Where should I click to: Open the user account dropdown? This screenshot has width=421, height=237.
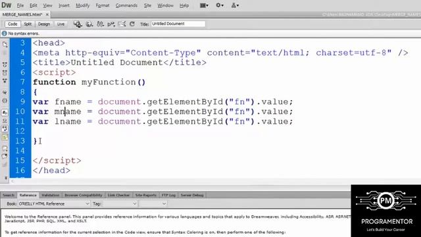(235, 5)
